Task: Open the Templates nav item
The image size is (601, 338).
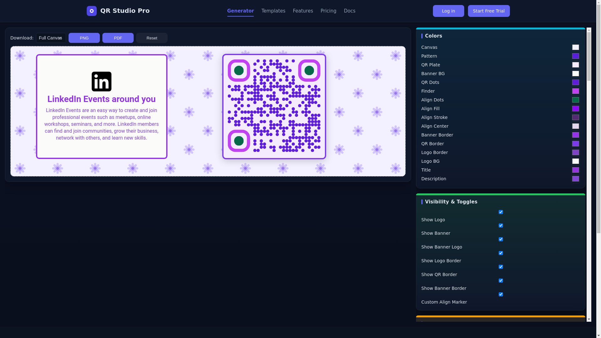Action: tap(273, 11)
